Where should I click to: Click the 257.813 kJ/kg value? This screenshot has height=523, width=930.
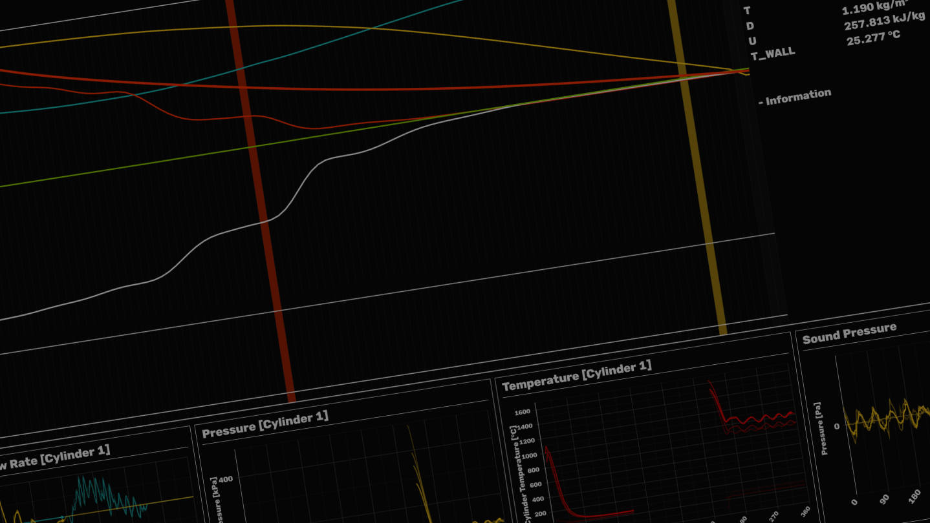[x=884, y=21]
